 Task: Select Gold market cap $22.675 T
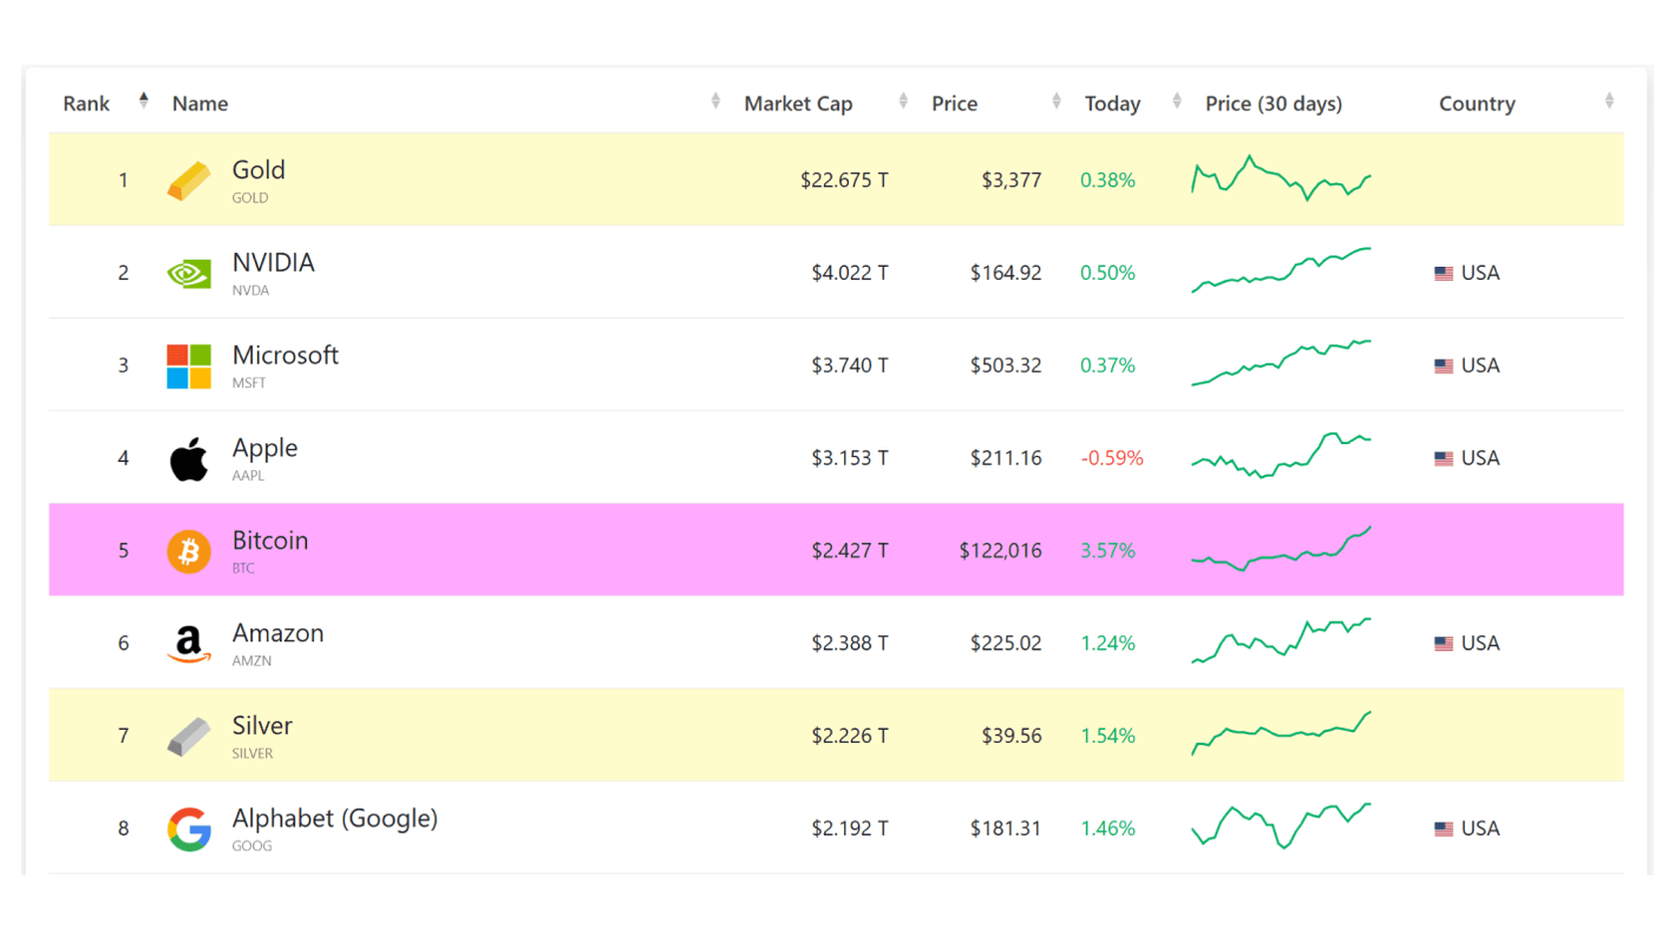(x=844, y=180)
